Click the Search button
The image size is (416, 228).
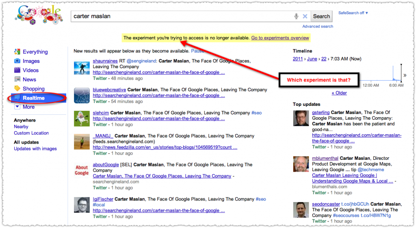(321, 16)
